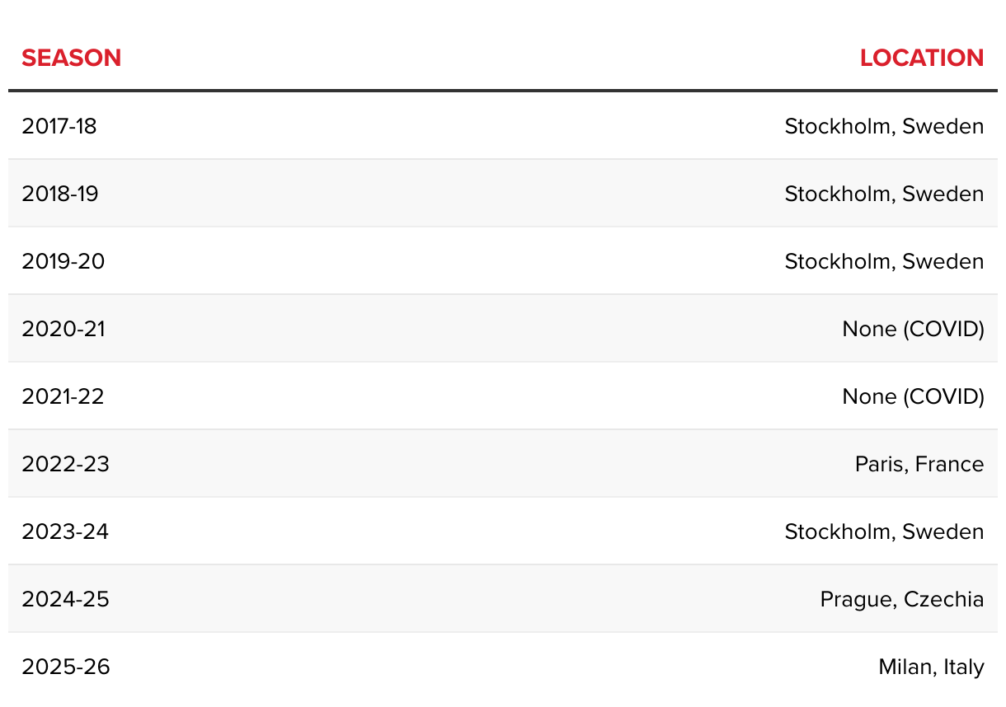Click Stockholm, Sweden in the 2019-20 row
Image resolution: width=1006 pixels, height=707 pixels.
click(884, 261)
